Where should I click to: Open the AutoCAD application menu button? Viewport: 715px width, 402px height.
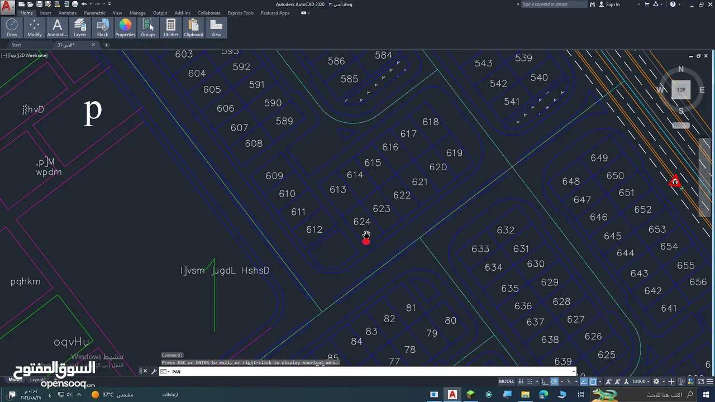tap(7, 8)
